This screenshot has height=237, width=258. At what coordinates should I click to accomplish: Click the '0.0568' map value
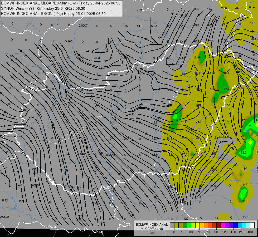tap(36, 186)
